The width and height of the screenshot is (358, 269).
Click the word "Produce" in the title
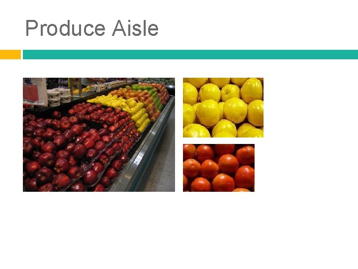(x=65, y=28)
